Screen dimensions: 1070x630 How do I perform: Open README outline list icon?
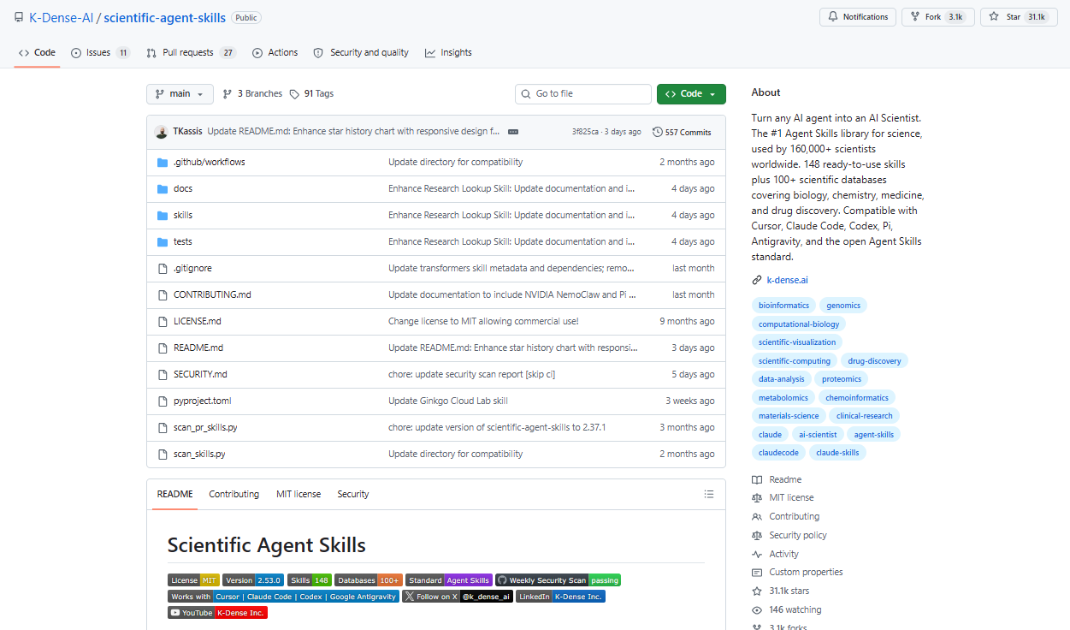pyautogui.click(x=708, y=494)
